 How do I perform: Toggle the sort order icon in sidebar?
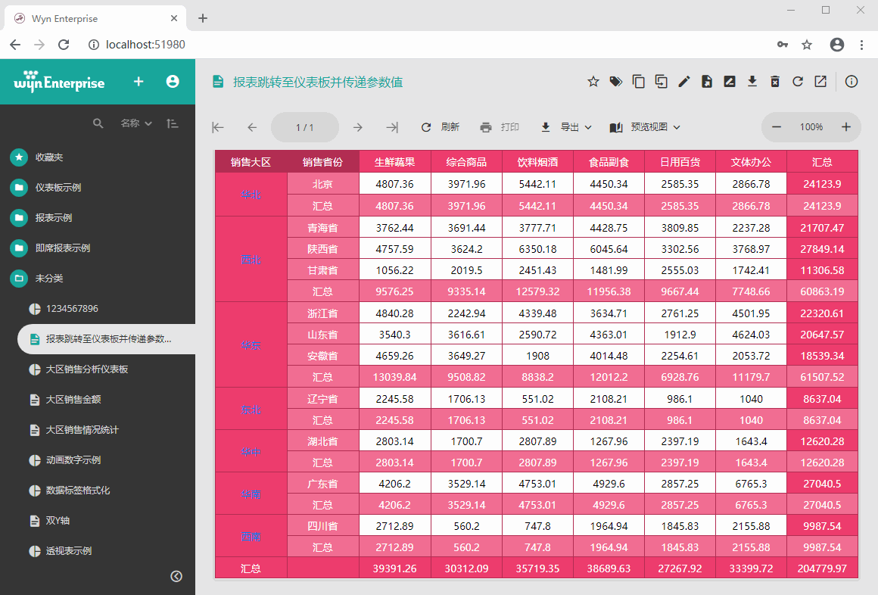point(173,123)
